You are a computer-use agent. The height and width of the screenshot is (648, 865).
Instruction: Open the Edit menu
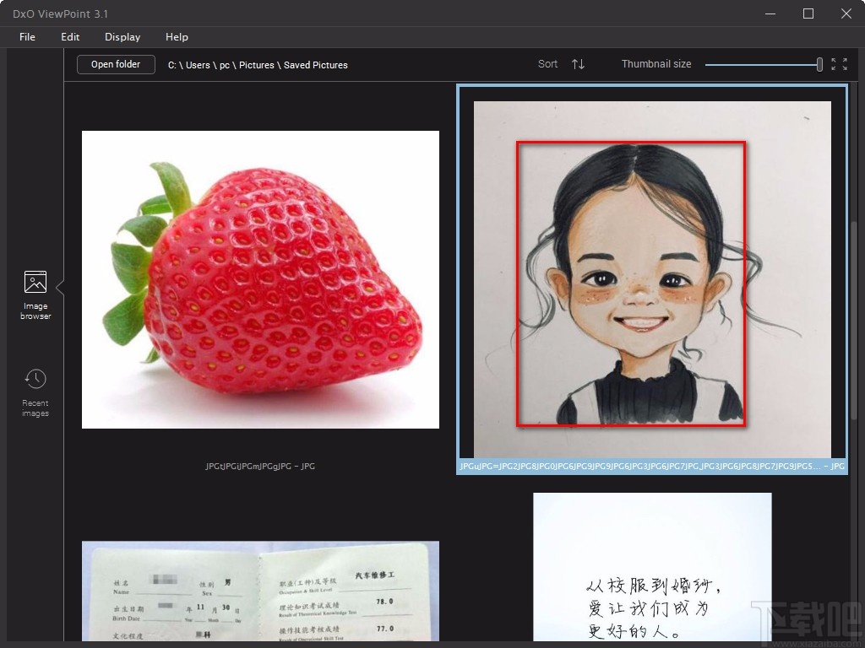click(x=70, y=37)
